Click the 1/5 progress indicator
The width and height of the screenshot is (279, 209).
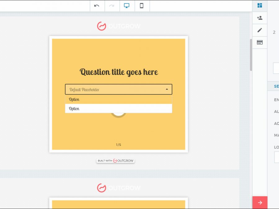118,145
